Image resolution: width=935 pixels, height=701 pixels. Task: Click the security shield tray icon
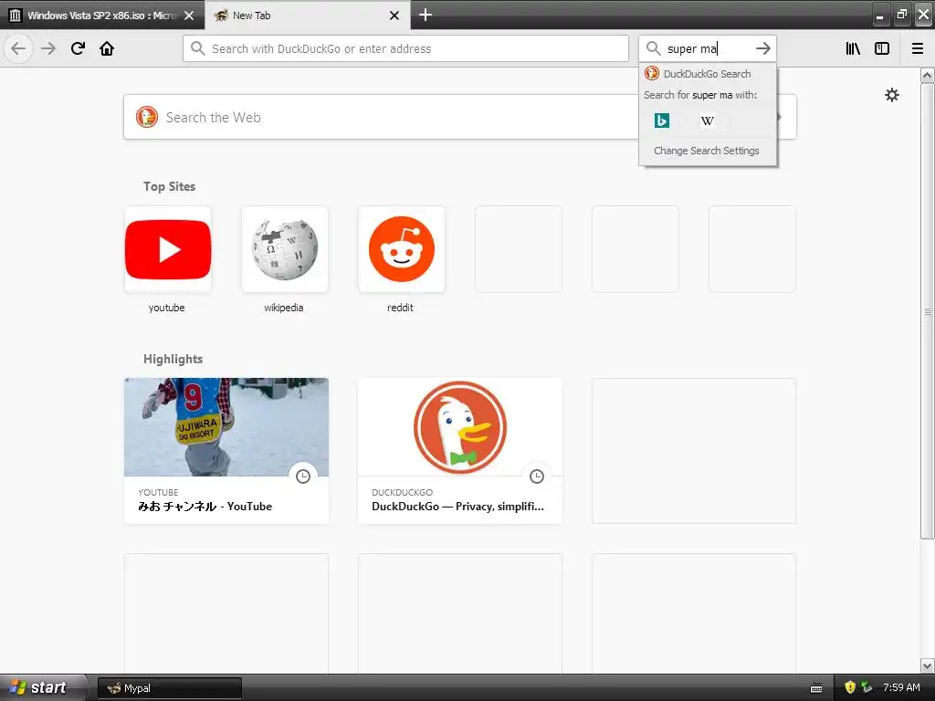[850, 687]
